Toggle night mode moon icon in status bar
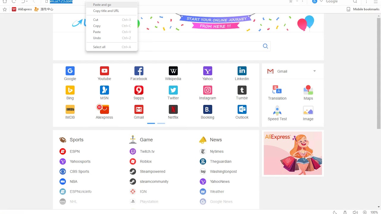The image size is (381, 214). [x=335, y=212]
